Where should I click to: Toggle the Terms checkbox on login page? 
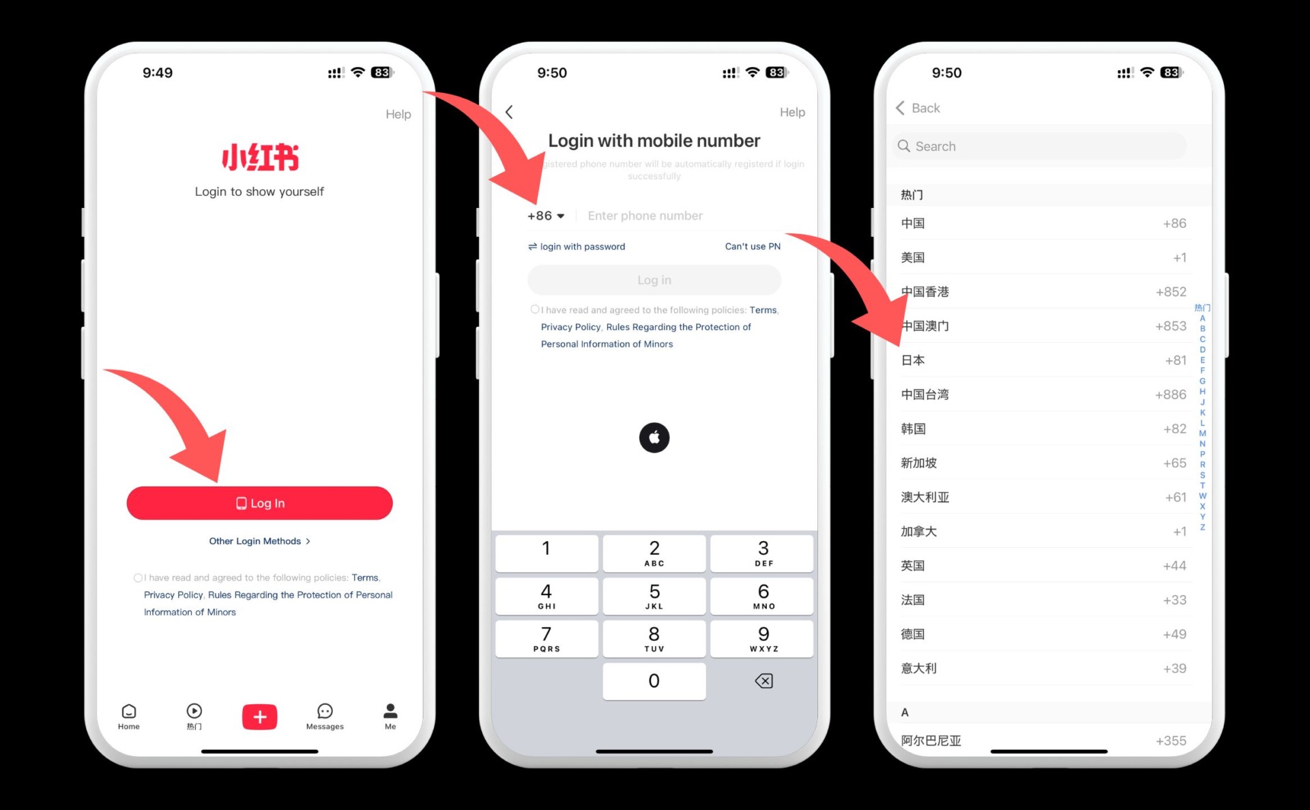pyautogui.click(x=138, y=577)
